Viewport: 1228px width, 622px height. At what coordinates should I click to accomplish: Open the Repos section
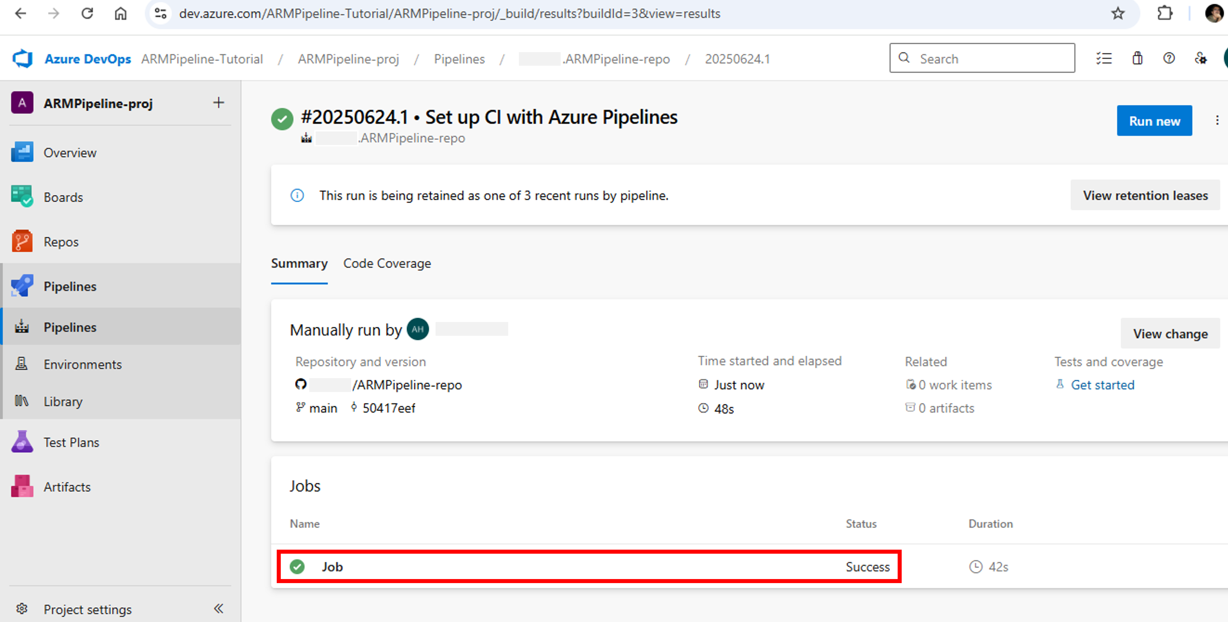[x=61, y=242]
